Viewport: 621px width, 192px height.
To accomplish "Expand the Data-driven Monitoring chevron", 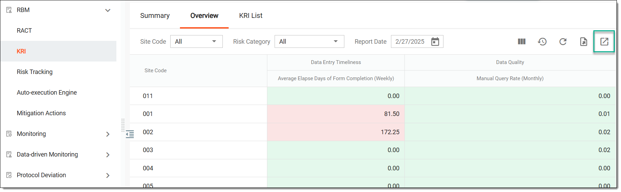I will 108,155.
